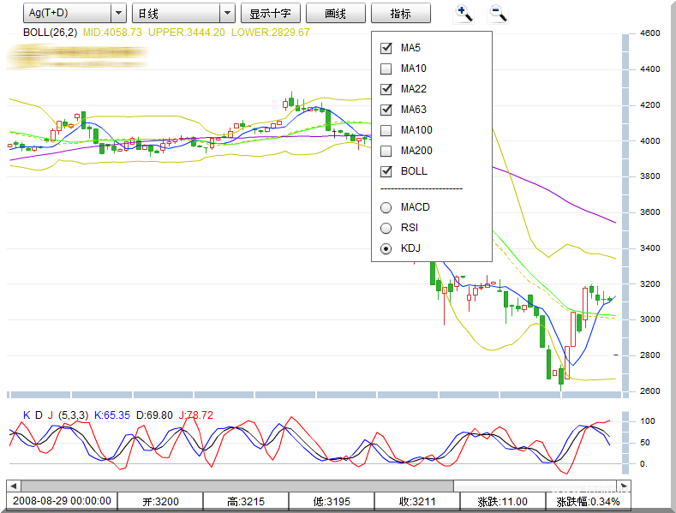Open the 指标 indicators menu button
Viewport: 676px width, 513px height.
click(400, 13)
